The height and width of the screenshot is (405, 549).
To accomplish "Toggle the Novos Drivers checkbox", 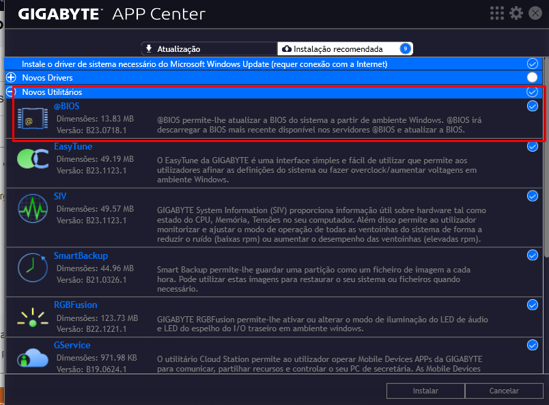I will 532,77.
